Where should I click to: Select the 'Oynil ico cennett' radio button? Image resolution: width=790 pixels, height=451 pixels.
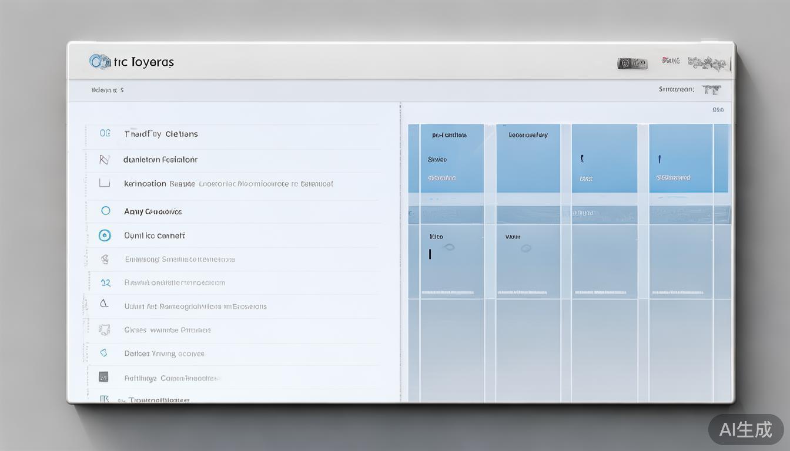coord(105,235)
